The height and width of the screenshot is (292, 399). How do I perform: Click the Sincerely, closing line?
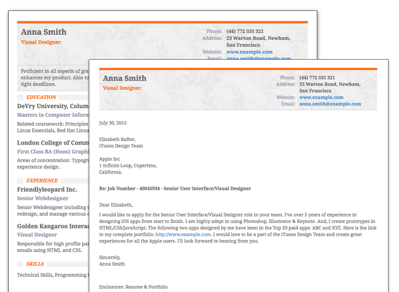click(x=110, y=257)
